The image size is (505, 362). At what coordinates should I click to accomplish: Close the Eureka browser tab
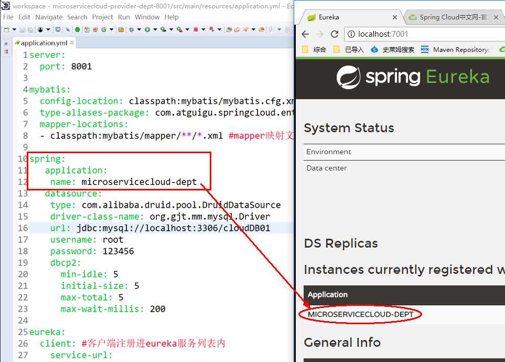pos(395,17)
